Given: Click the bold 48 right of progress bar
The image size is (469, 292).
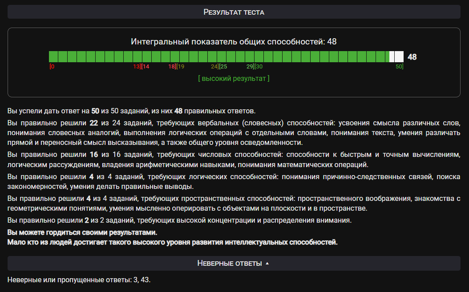Looking at the screenshot, I should [412, 57].
